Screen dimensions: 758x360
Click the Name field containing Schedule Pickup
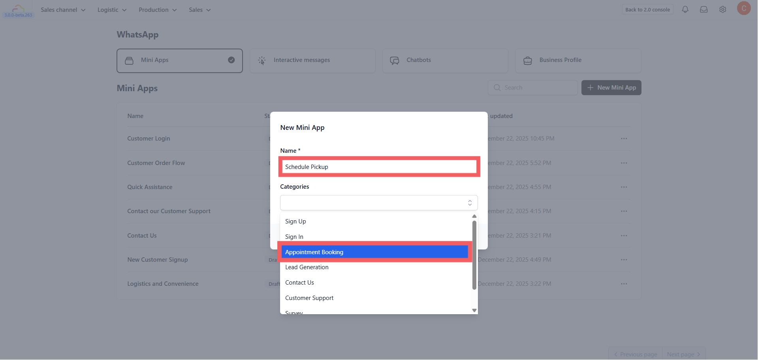(379, 167)
